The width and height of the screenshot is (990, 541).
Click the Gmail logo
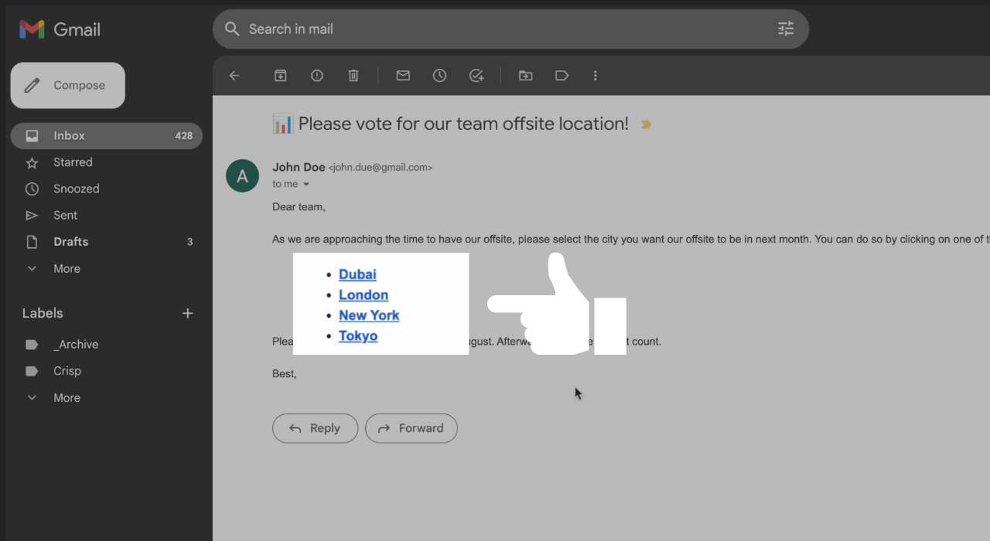point(60,29)
